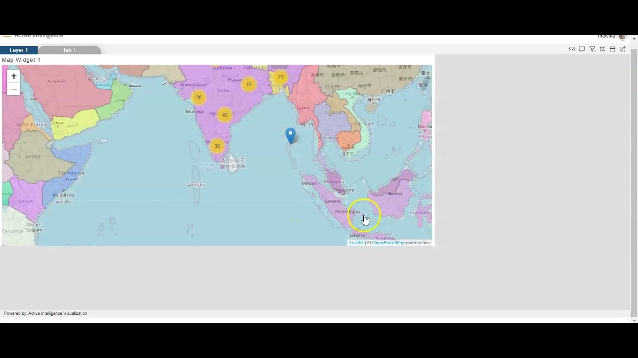Screen dimensions: 638x358
Task: Switch to the Layer 1 tab
Action: (x=19, y=50)
